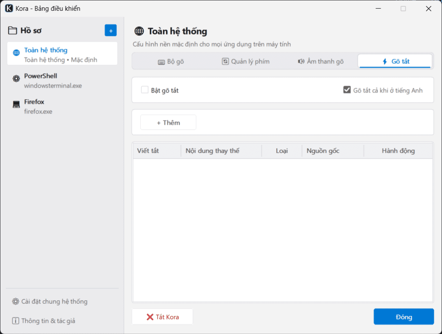Image resolution: width=442 pixels, height=334 pixels.
Task: Select the Âm thanh gõ tab
Action: [x=321, y=61]
